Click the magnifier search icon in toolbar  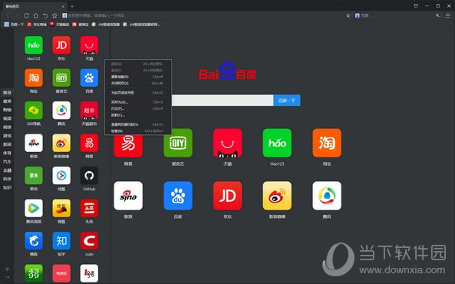[x=437, y=15]
